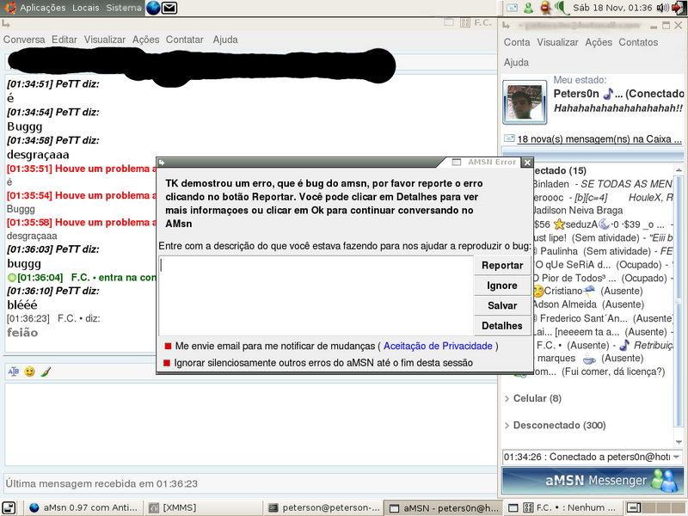Click the Hahahahahahahahahahah!! personal message
This screenshot has width=688, height=516.
[x=618, y=108]
